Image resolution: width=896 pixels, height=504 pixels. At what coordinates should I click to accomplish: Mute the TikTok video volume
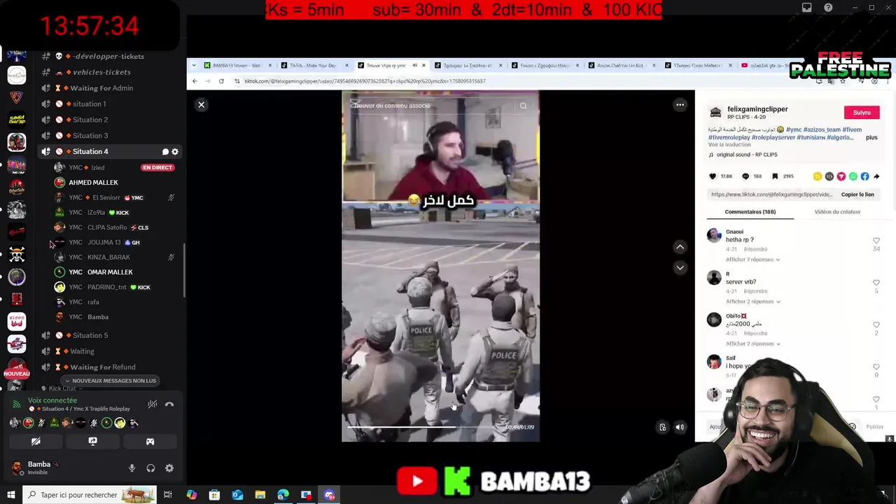point(680,427)
